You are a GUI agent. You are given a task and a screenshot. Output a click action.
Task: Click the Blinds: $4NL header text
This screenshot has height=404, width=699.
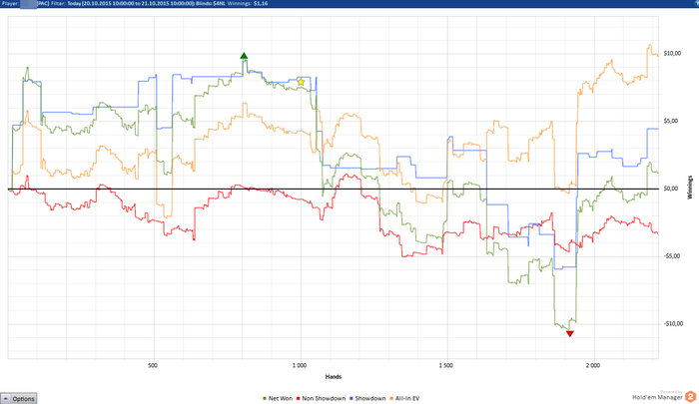point(211,3)
